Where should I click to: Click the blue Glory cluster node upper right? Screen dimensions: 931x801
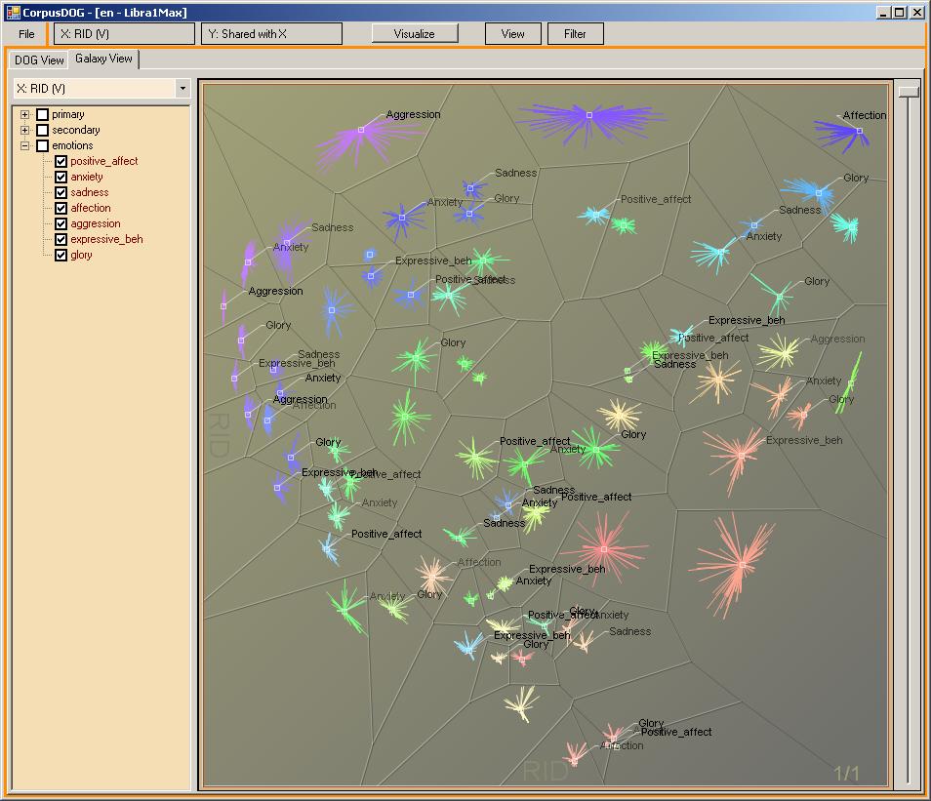click(x=818, y=191)
